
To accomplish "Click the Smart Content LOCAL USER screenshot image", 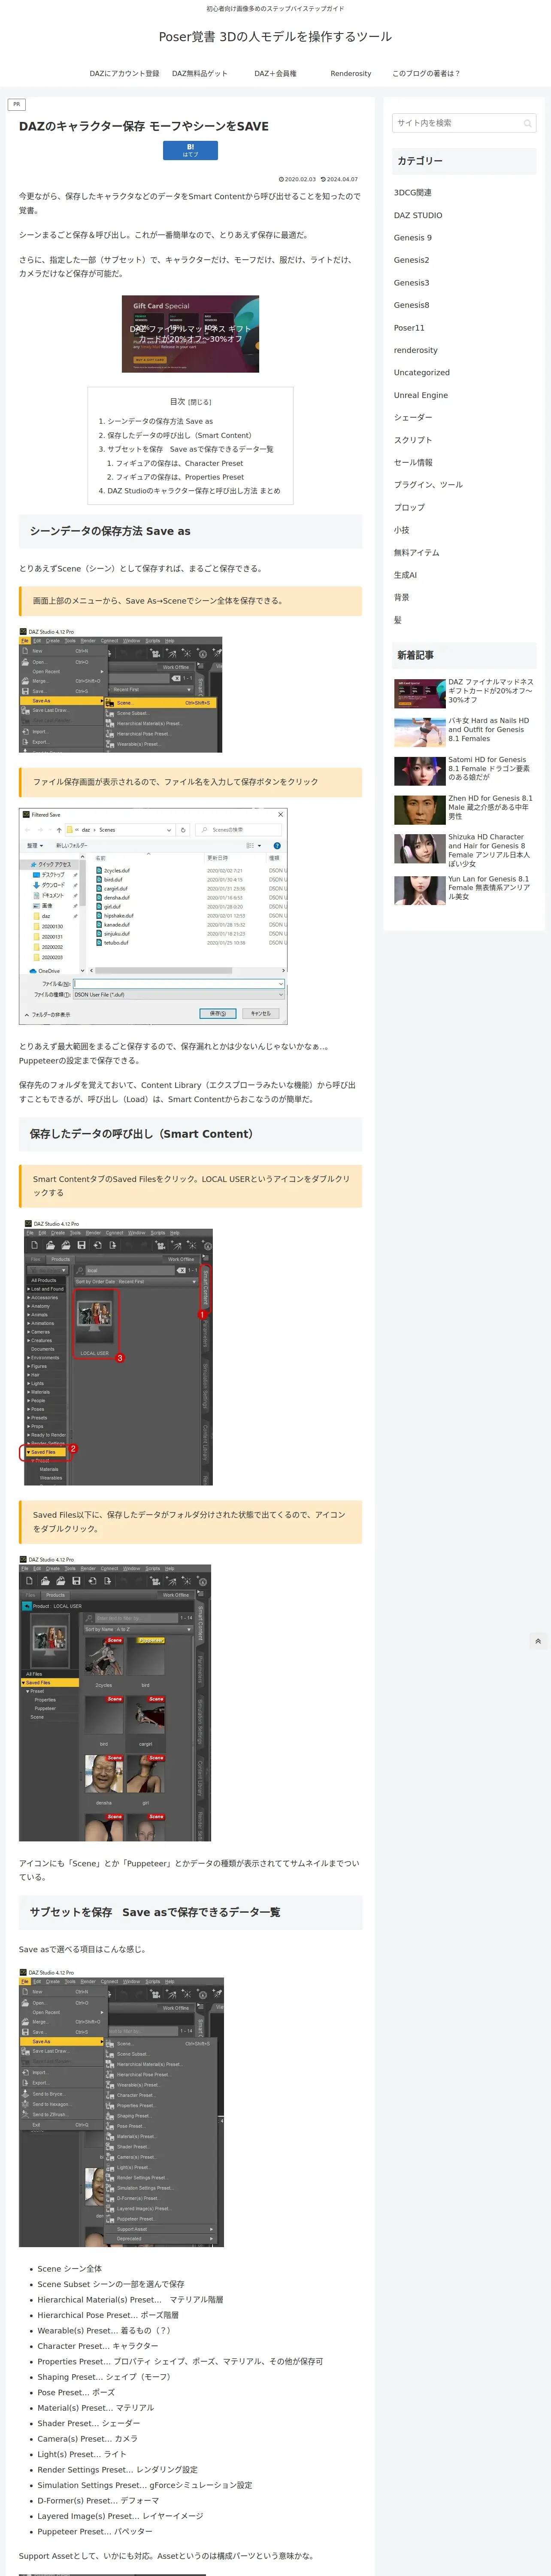I will 116,1352.
